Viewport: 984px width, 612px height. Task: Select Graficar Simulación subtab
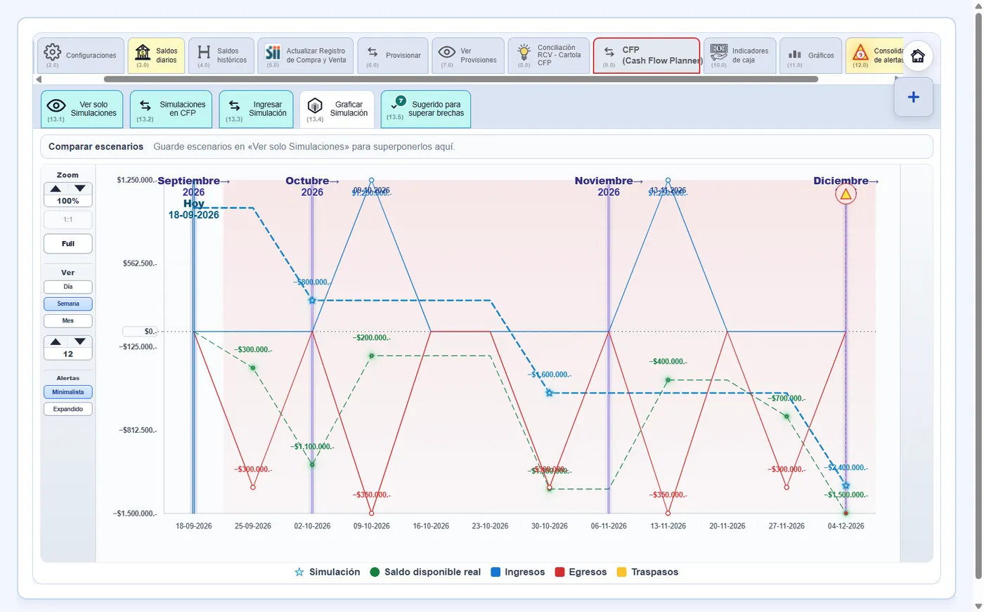[337, 109]
